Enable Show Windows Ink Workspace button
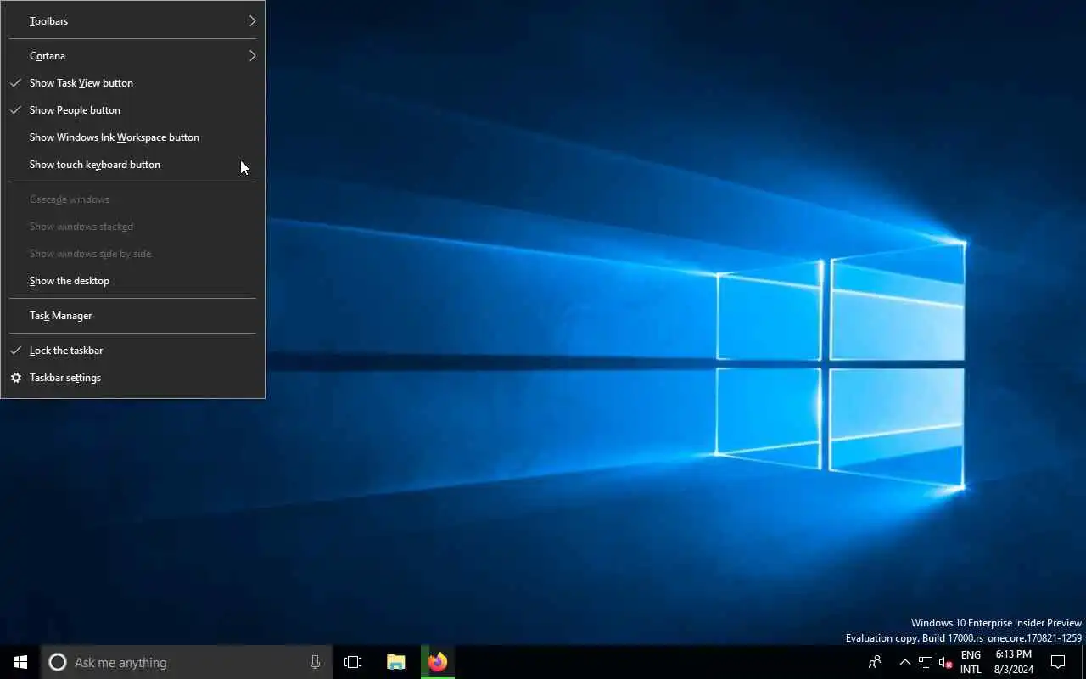The image size is (1086, 679). [x=132, y=137]
